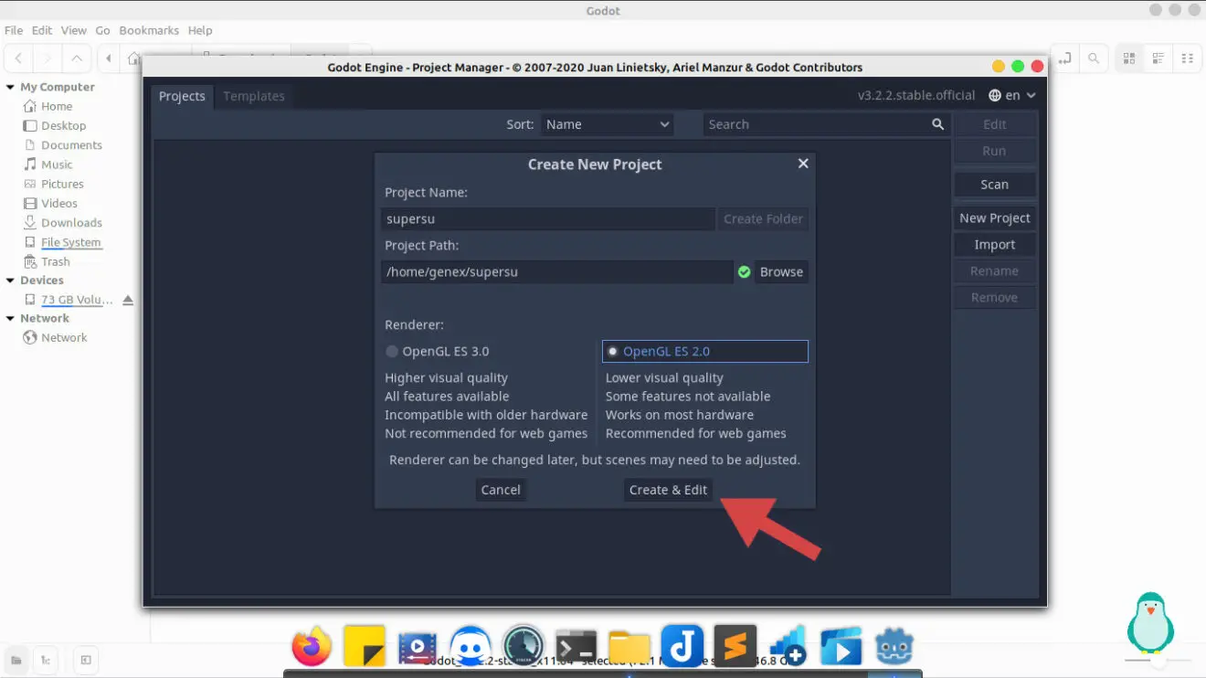The height and width of the screenshot is (678, 1206).
Task: Open Home in the sidebar
Action: (56, 107)
